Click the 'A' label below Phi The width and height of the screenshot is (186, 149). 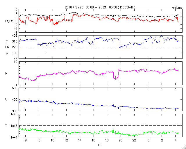coord(7,54)
